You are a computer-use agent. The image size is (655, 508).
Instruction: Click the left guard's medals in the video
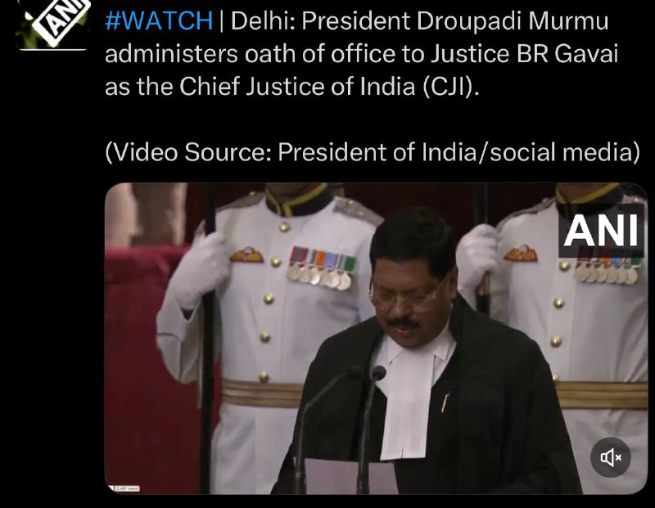coord(321,268)
